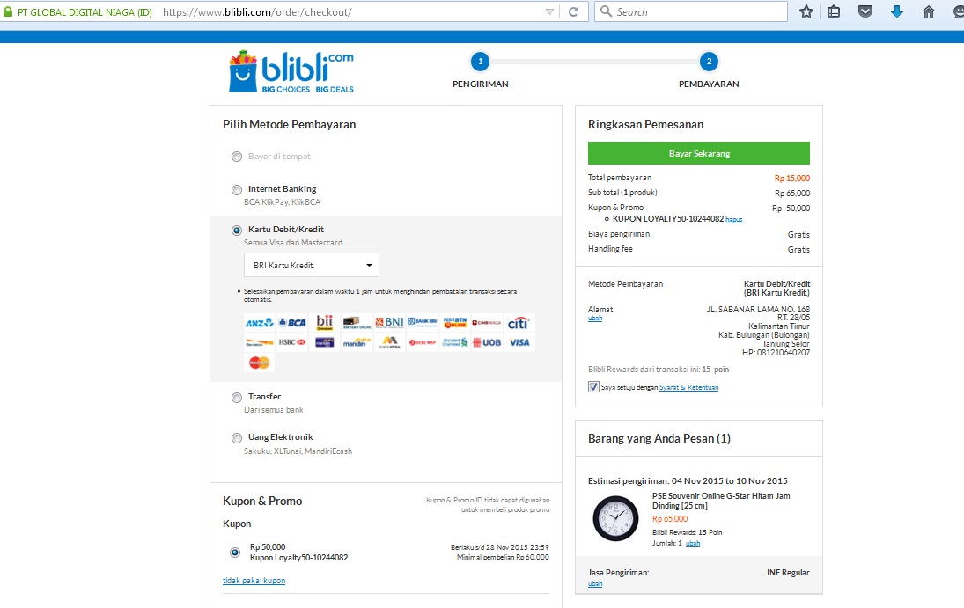
Task: Open Syarat & Ketentuan link
Action: [x=688, y=387]
